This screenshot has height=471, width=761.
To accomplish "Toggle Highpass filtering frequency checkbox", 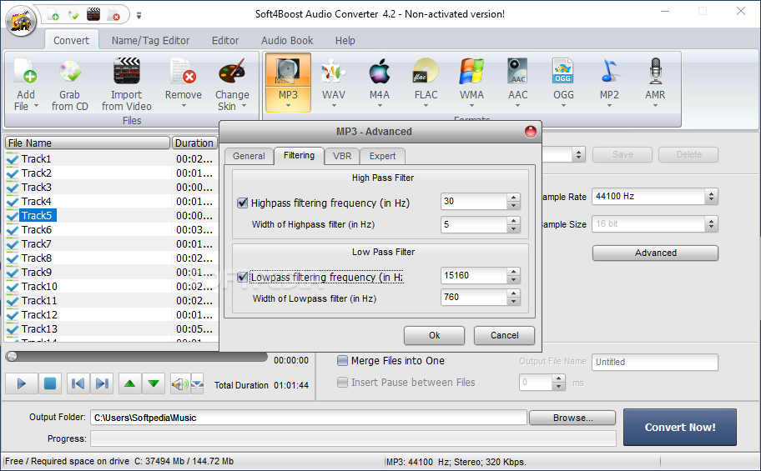I will [x=242, y=203].
